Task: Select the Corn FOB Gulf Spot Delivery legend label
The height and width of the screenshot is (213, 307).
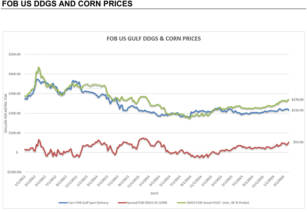Action: [x=89, y=202]
